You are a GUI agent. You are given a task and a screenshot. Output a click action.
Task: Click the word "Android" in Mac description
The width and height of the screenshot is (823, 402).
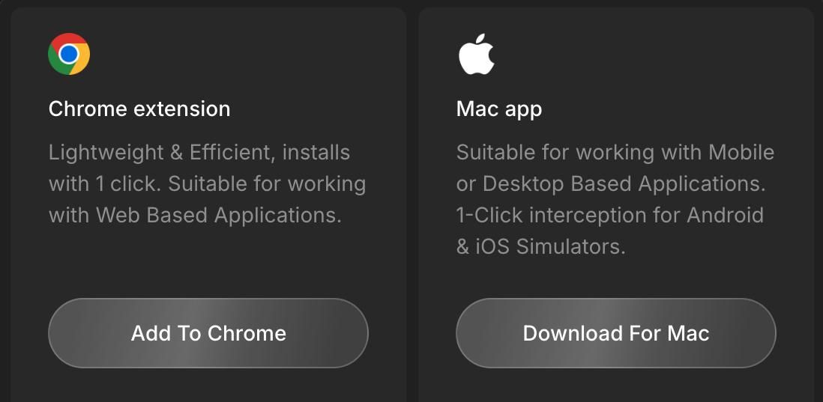coord(725,216)
